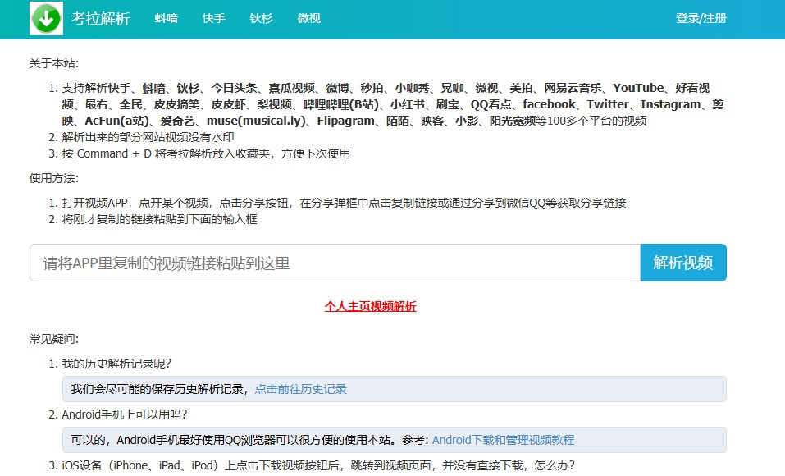Focus the video link paste input box
Viewport: 785px width, 476px height.
pos(335,263)
